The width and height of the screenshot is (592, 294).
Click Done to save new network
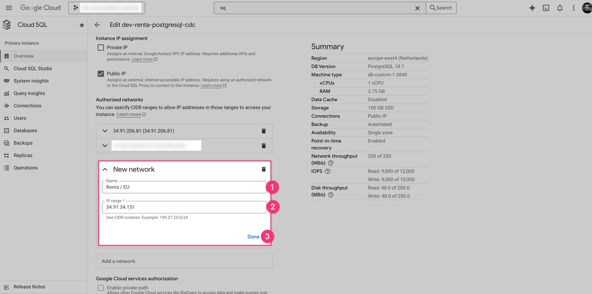253,237
